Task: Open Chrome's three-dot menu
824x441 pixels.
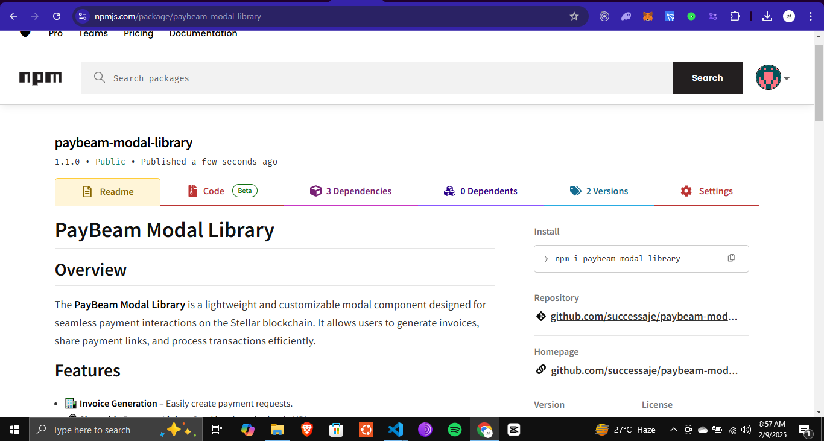Action: point(810,16)
